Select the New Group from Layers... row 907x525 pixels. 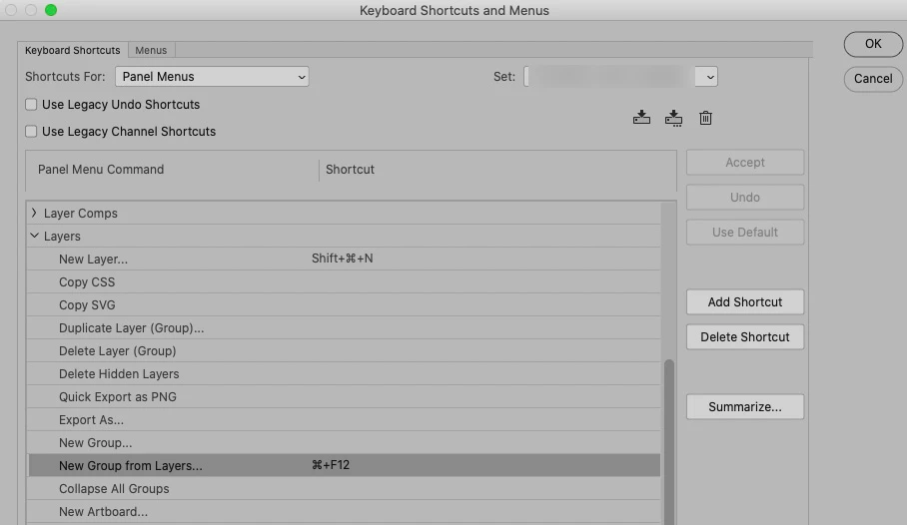[x=344, y=465]
